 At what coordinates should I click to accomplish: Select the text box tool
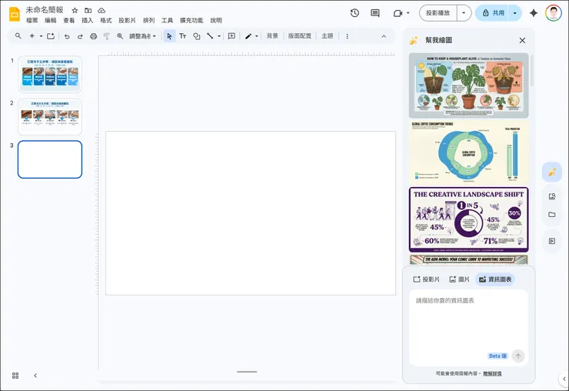[182, 36]
